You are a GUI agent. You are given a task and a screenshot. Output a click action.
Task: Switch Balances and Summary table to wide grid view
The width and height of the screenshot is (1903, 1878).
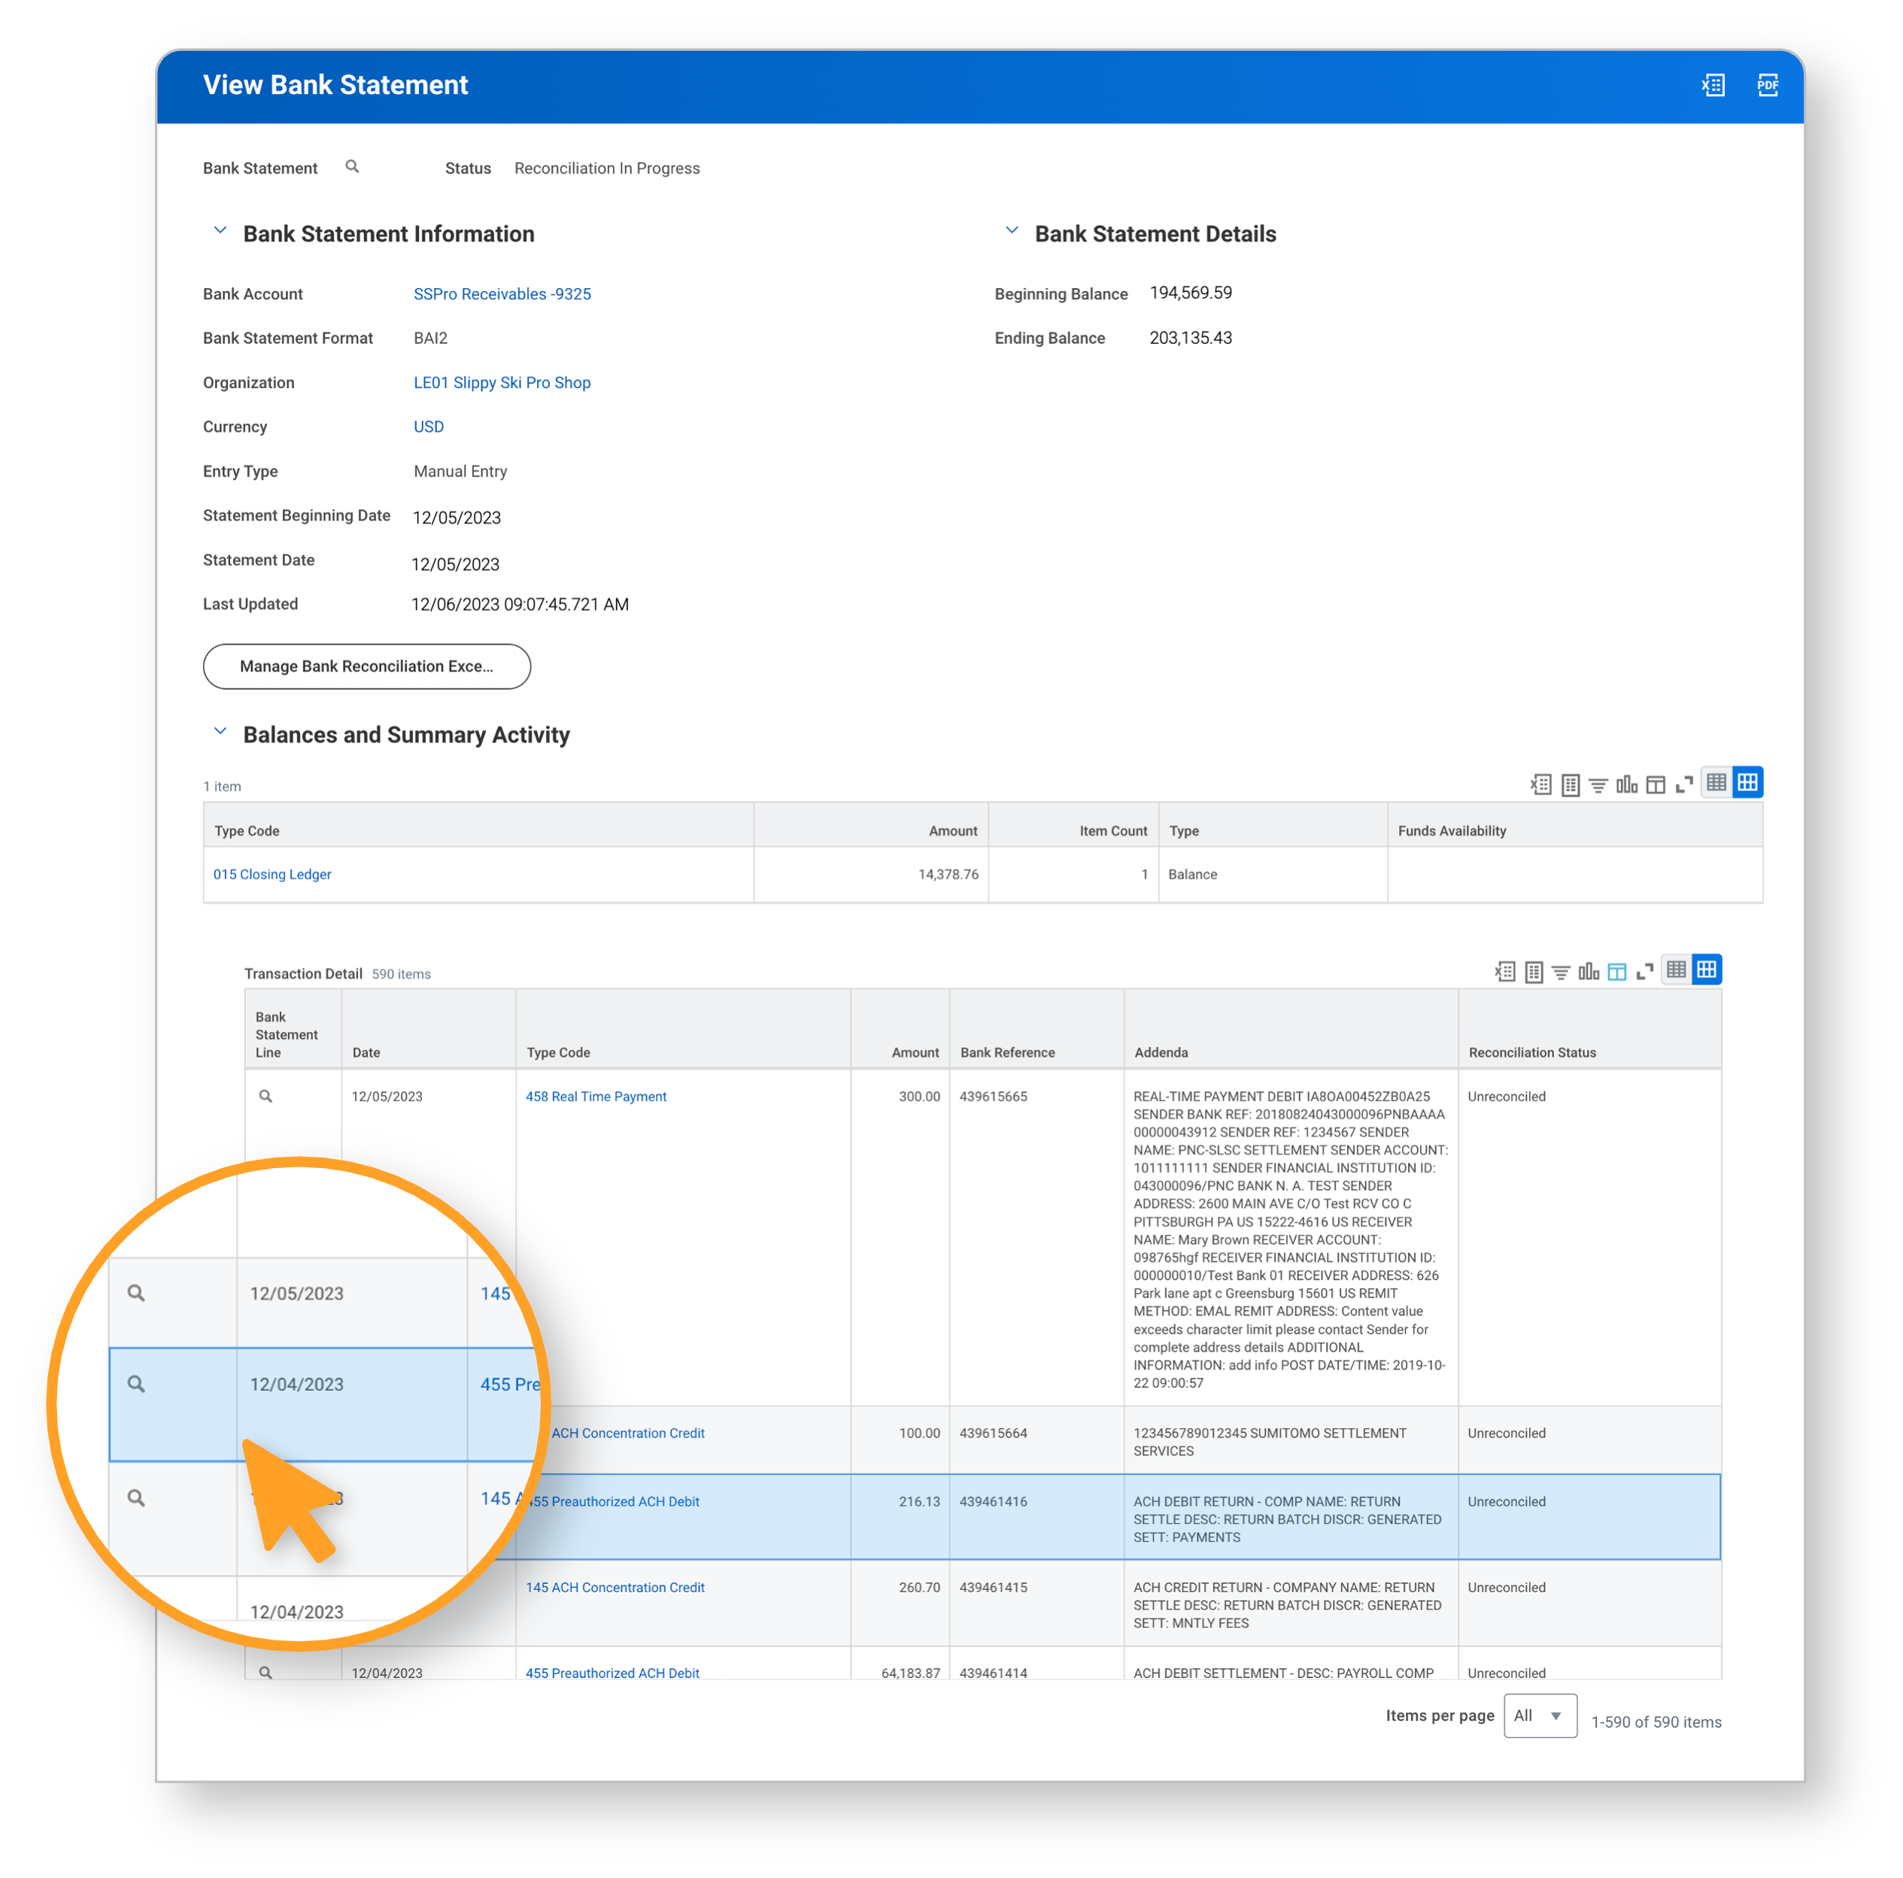click(1747, 783)
